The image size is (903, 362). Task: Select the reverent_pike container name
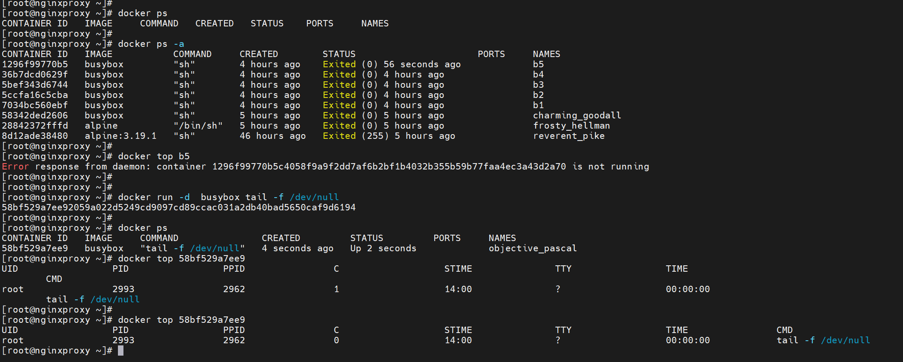[568, 136]
